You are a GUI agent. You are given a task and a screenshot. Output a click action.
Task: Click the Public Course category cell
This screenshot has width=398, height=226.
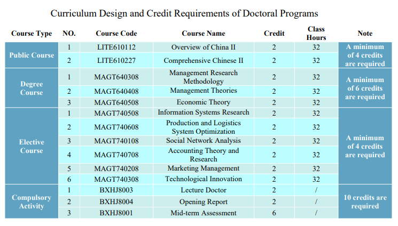32,55
